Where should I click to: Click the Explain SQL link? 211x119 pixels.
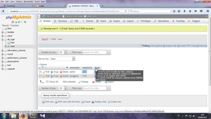click(x=171, y=46)
